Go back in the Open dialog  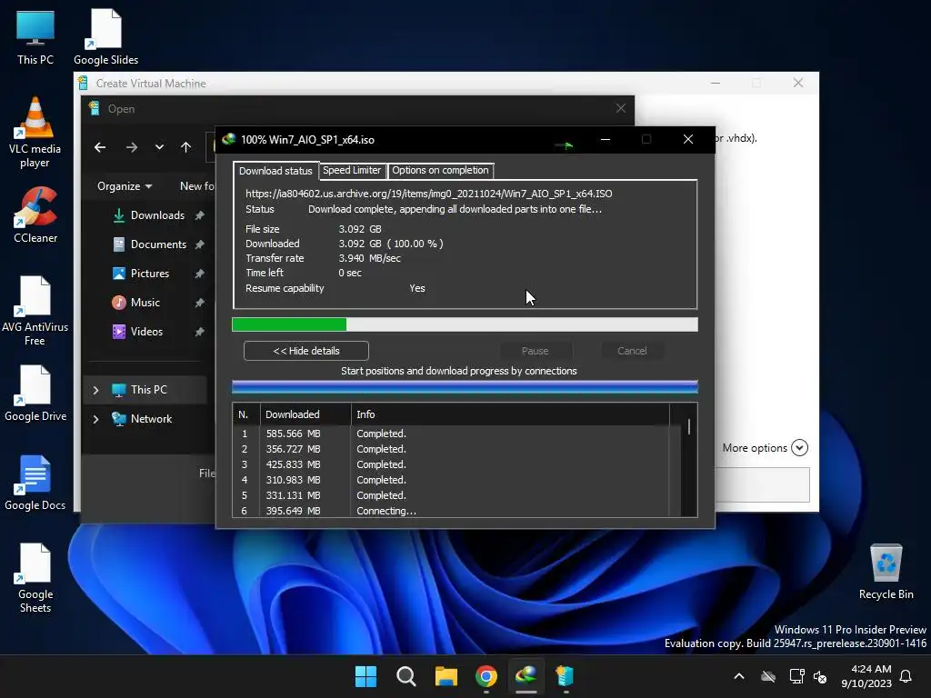tap(100, 147)
